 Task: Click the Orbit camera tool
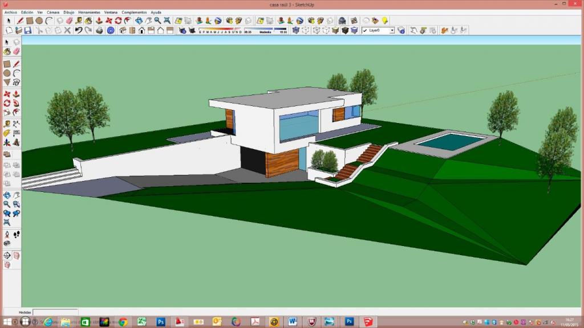tap(138, 20)
